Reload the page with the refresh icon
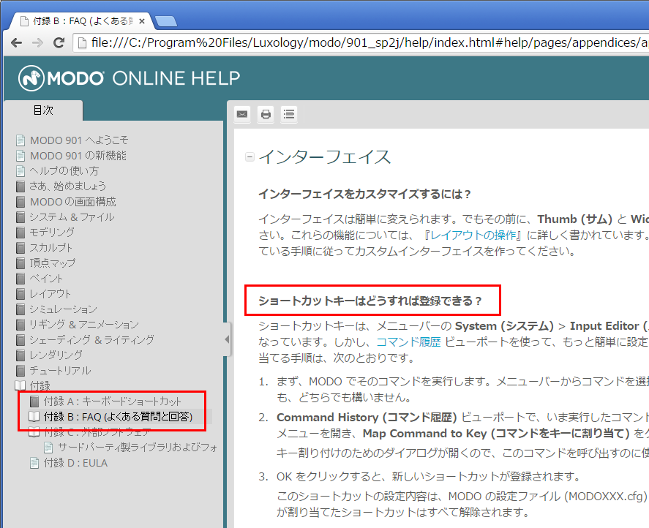Screen dimensions: 649x528 [59, 42]
